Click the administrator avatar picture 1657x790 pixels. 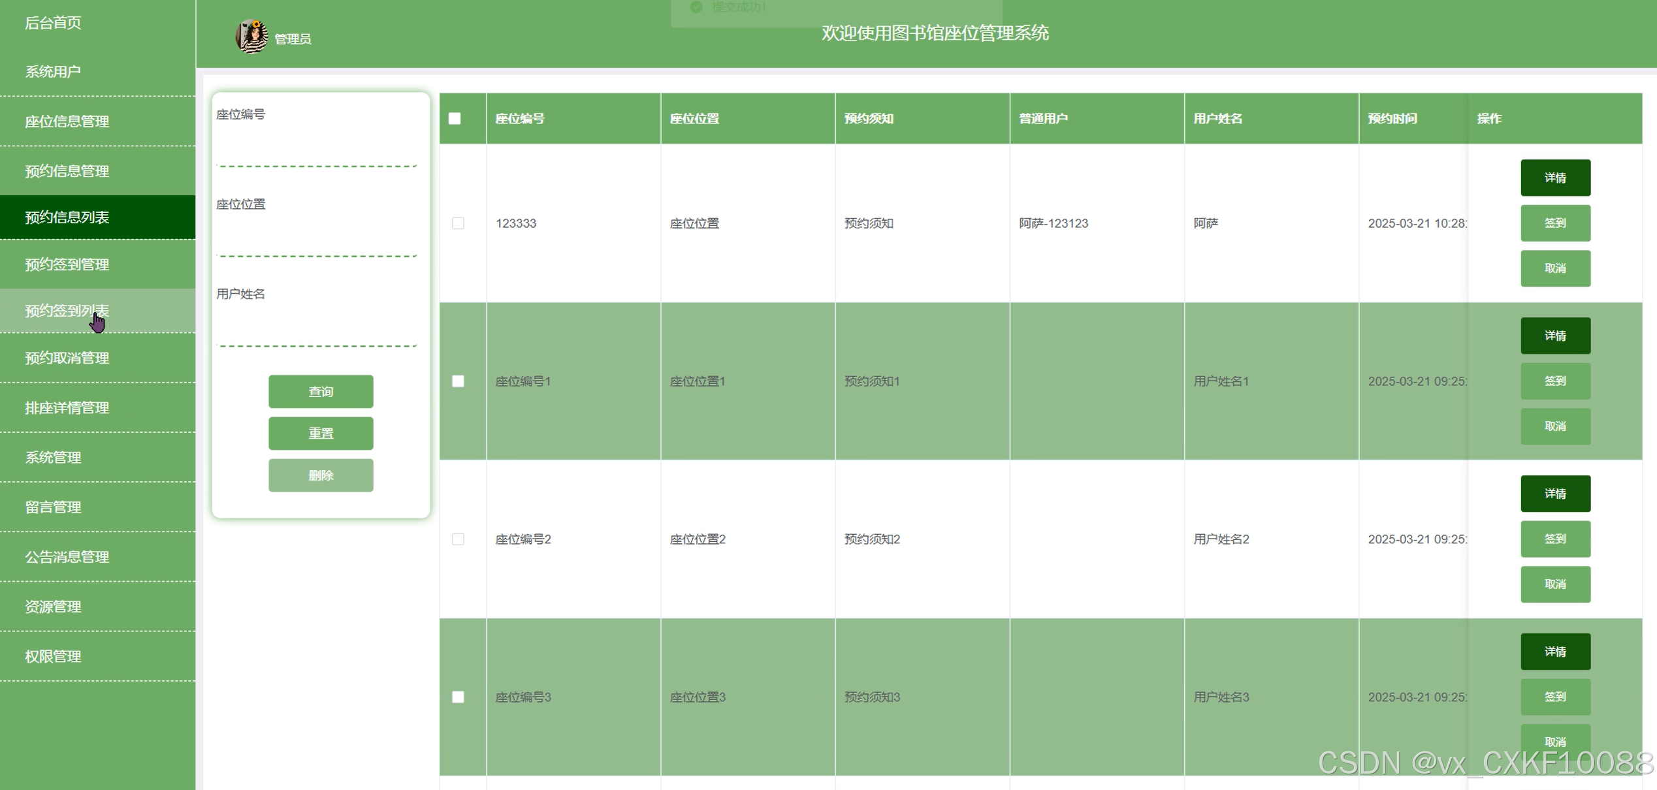tap(251, 36)
